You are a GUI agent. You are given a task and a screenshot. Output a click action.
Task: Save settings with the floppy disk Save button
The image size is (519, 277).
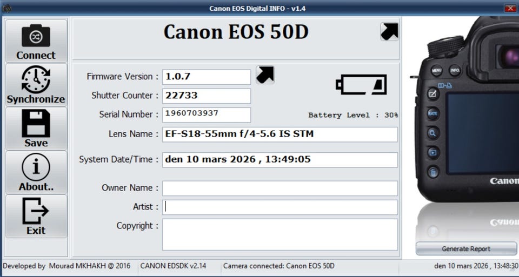point(36,129)
